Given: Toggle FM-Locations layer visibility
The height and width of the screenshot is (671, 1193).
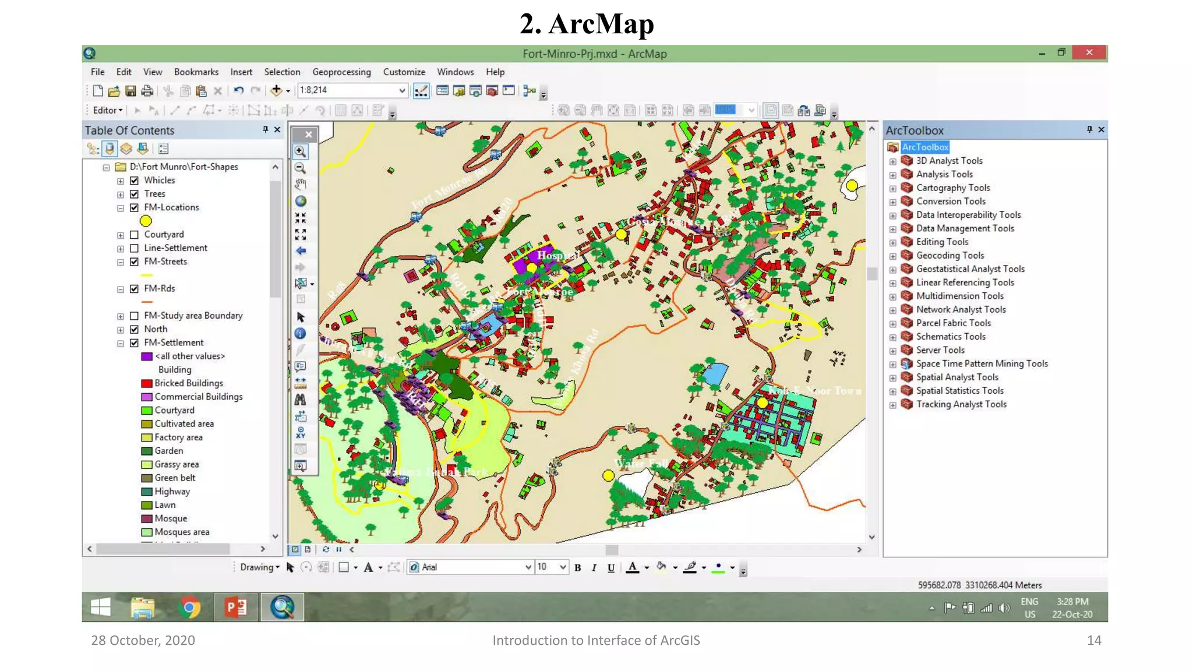Looking at the screenshot, I should pos(135,208).
